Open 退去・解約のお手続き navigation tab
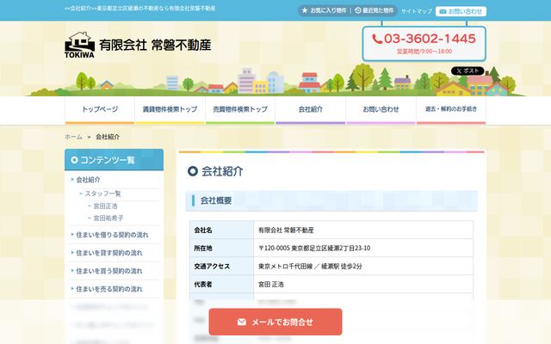 coord(451,110)
